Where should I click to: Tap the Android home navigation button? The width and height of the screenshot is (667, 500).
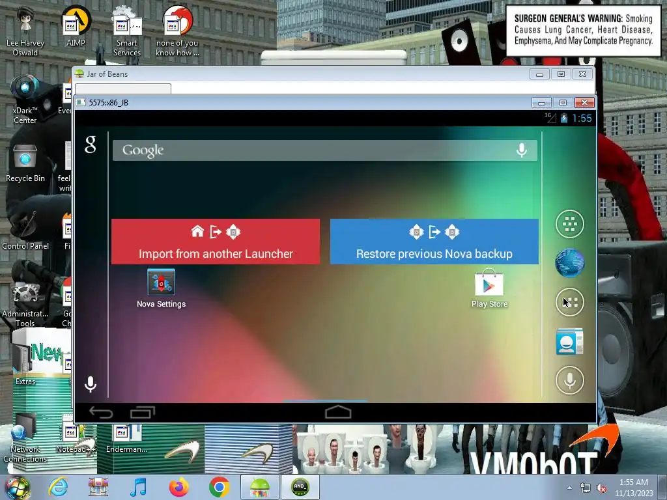[338, 412]
